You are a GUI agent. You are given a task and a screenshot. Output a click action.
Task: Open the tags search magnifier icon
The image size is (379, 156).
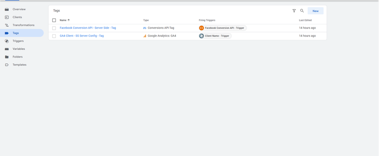point(302,11)
